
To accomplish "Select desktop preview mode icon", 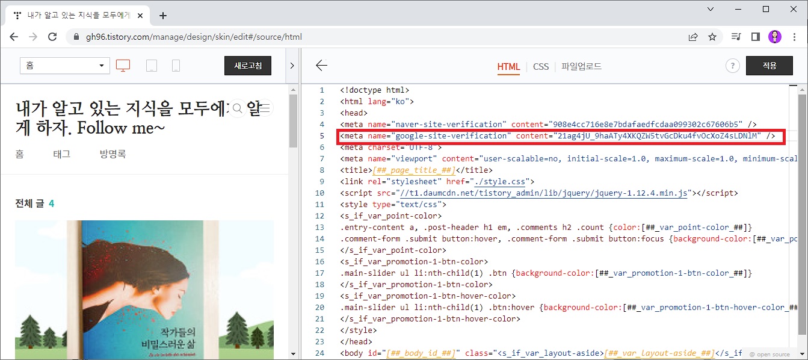I will click(123, 66).
